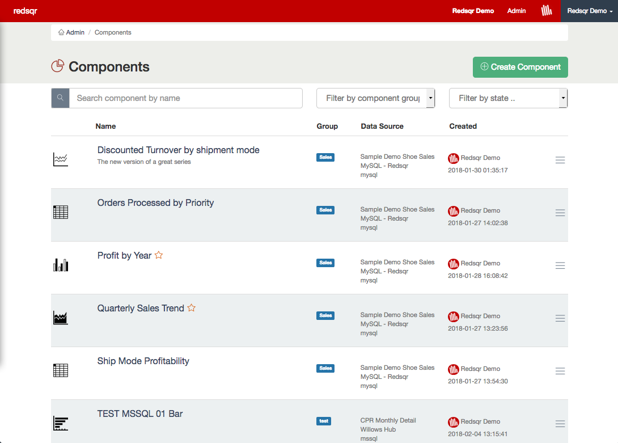Click the line chart icon for Discounted Turnover

(x=61, y=159)
